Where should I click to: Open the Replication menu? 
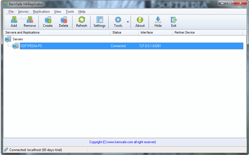[41, 12]
